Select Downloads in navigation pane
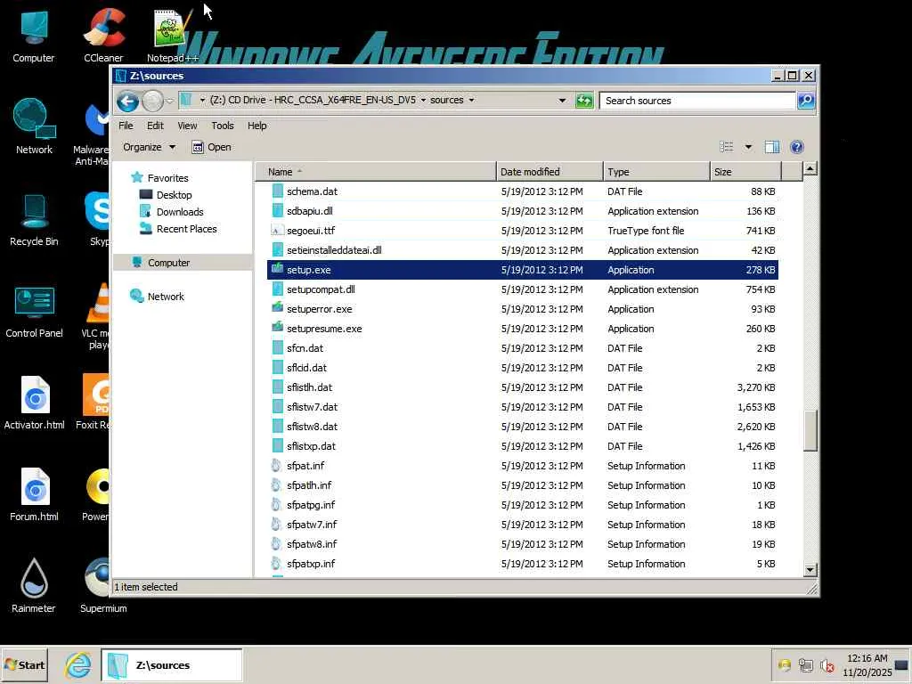Image resolution: width=912 pixels, height=684 pixels. [x=180, y=212]
